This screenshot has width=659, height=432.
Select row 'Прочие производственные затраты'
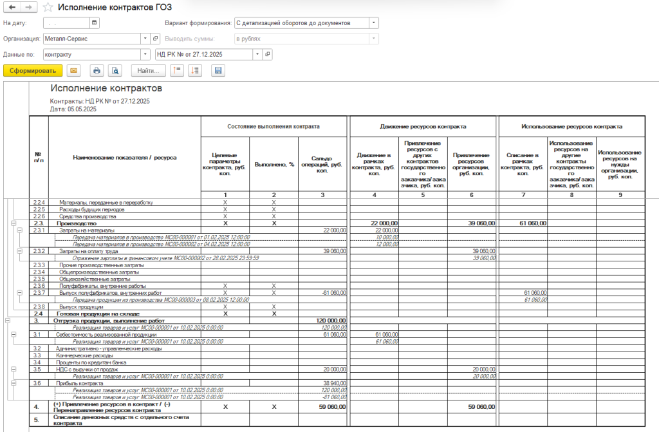pyautogui.click(x=101, y=265)
